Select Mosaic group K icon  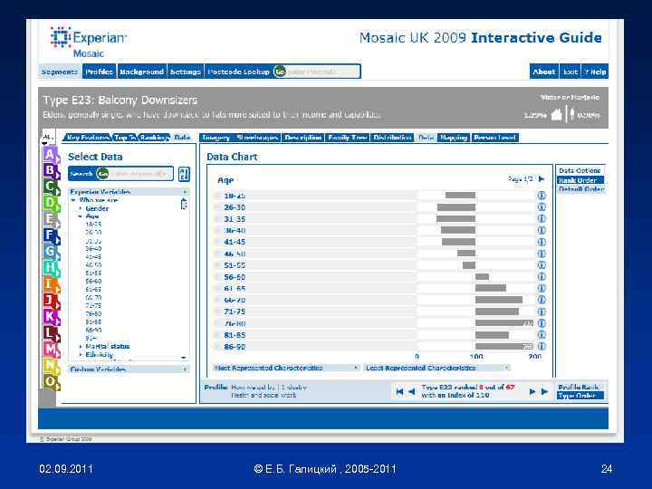51,316
